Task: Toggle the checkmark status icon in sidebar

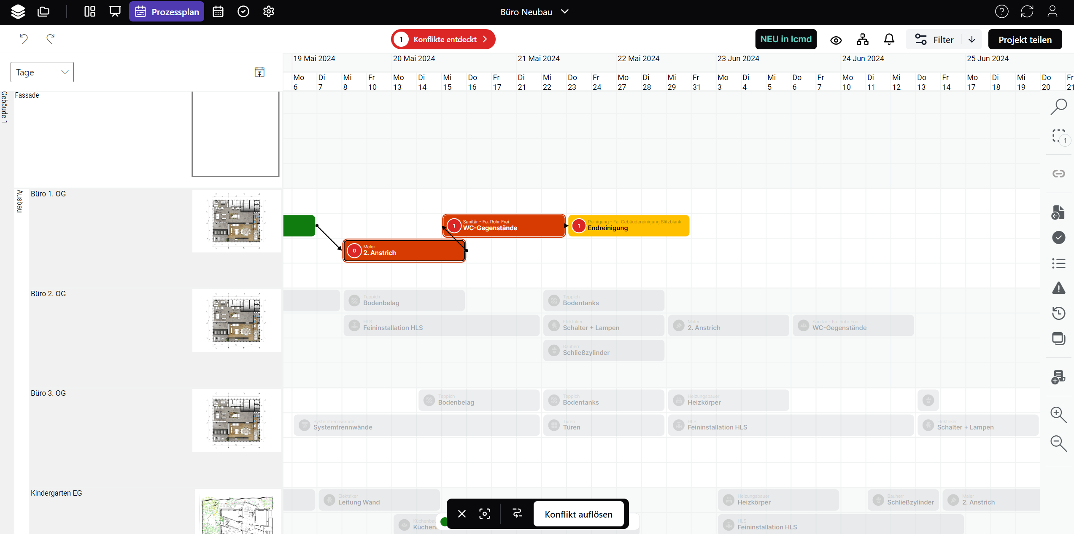Action: tap(1058, 238)
